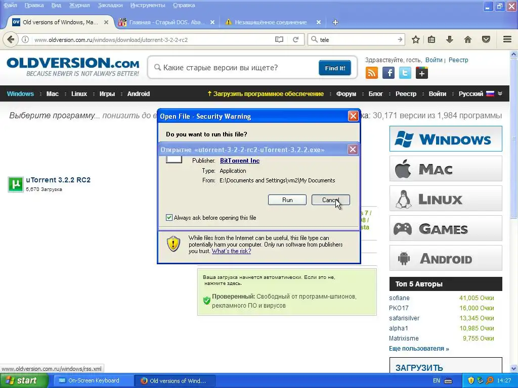
Task: Click the search go arrow in search box
Action: click(400, 39)
